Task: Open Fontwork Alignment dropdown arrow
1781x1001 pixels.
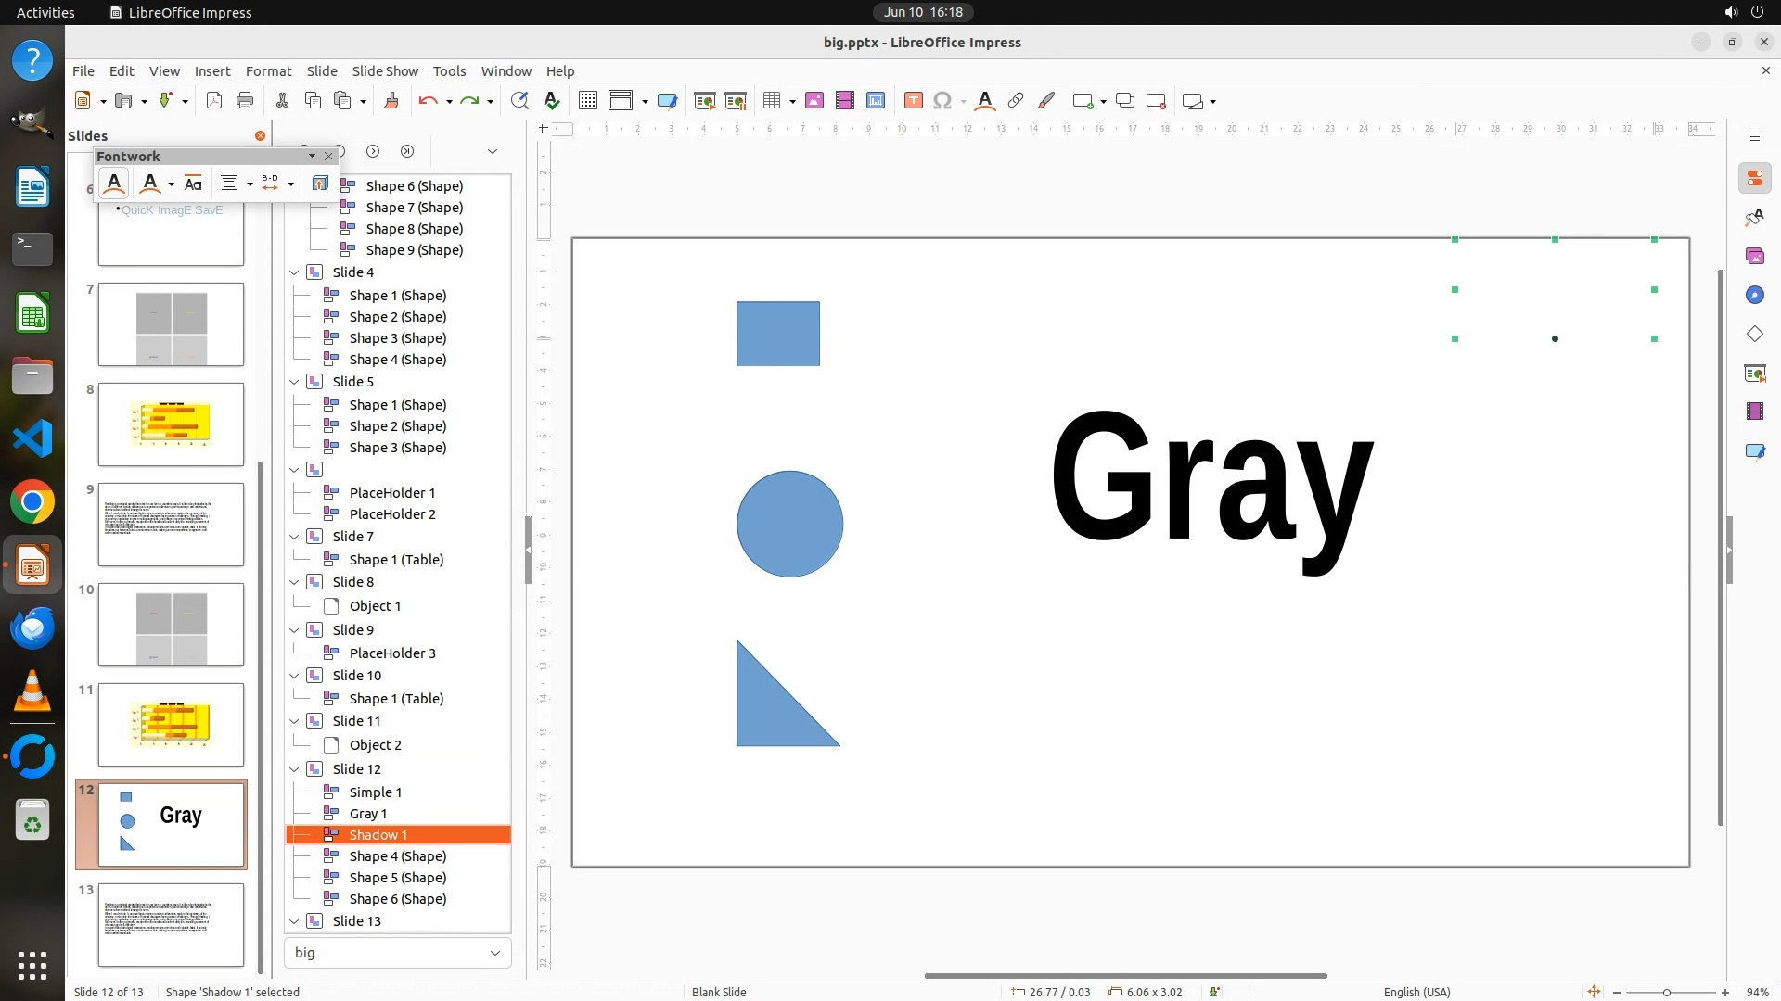Action: [250, 184]
